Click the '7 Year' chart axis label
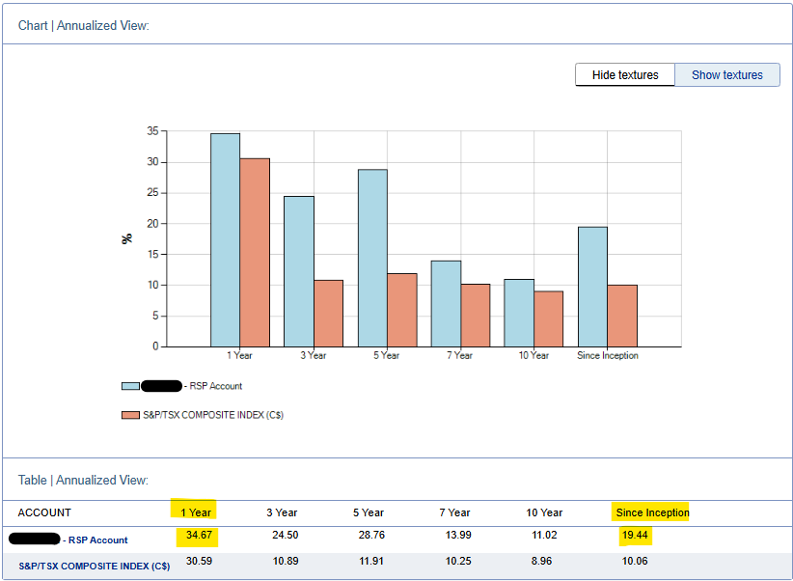The width and height of the screenshot is (793, 581). point(460,355)
